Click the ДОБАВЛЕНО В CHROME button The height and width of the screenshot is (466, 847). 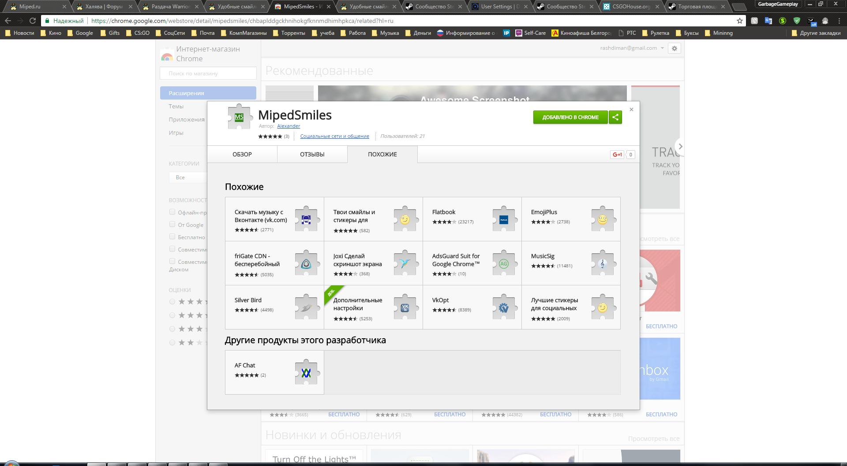pos(570,117)
